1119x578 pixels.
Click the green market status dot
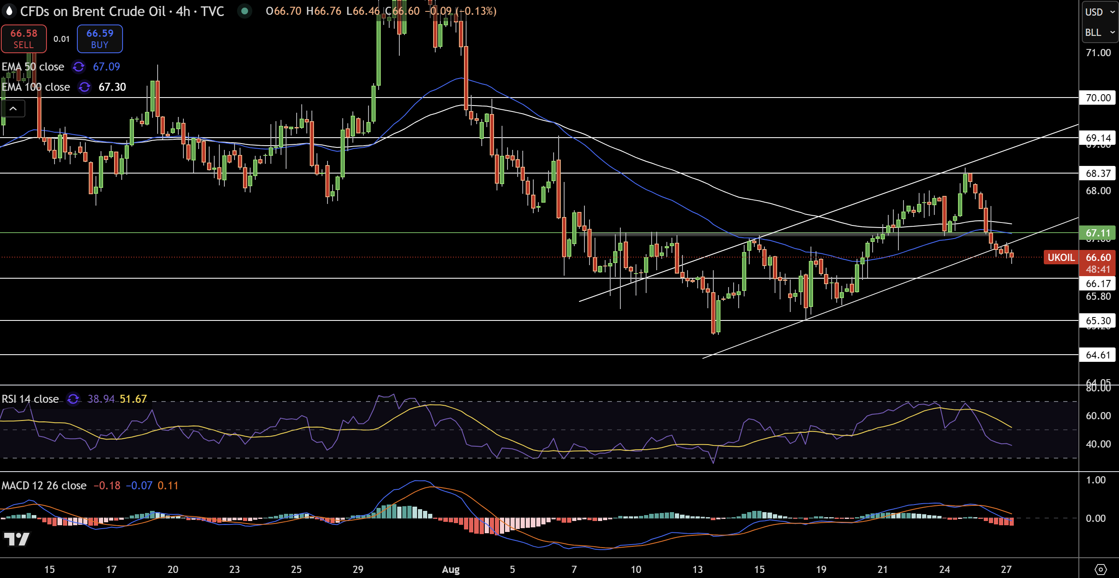pos(245,12)
